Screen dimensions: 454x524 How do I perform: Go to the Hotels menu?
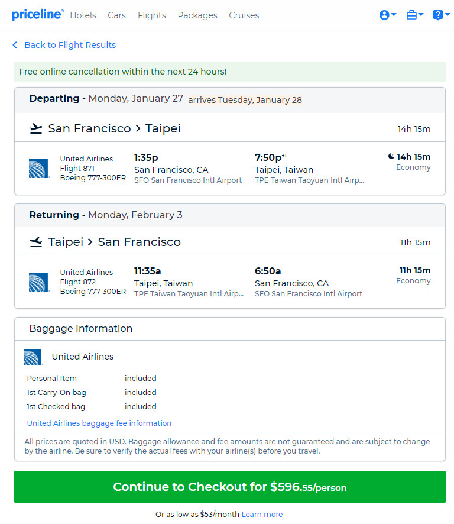click(x=83, y=15)
